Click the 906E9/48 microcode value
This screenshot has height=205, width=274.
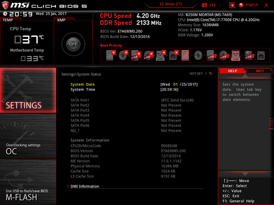coord(169,146)
